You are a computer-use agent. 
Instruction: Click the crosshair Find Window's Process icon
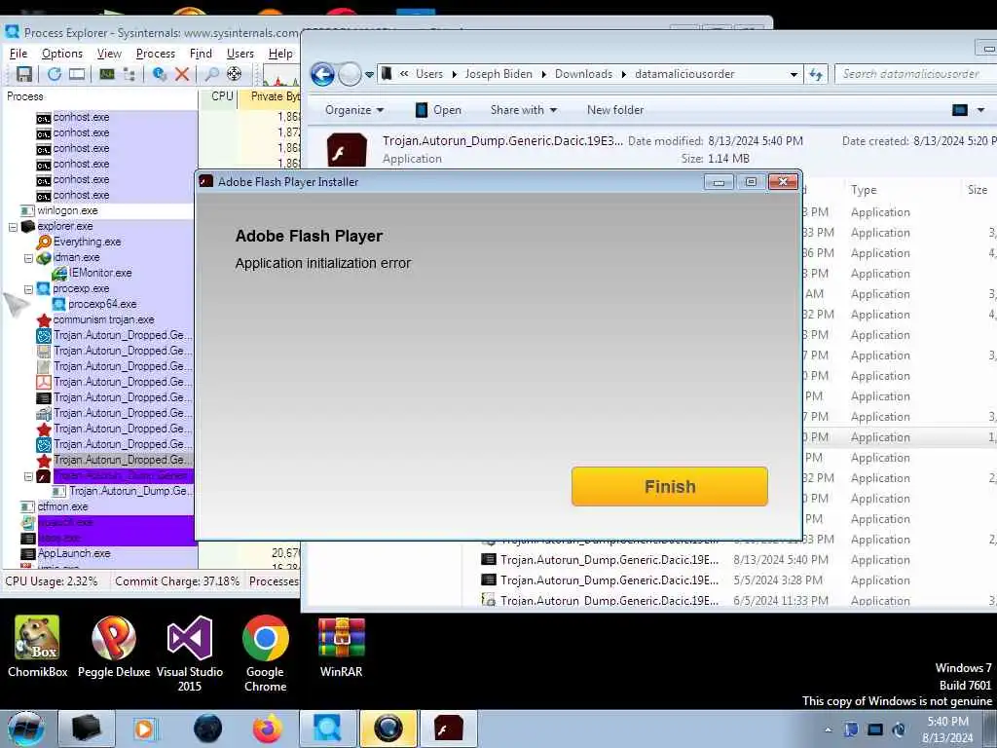click(x=234, y=74)
